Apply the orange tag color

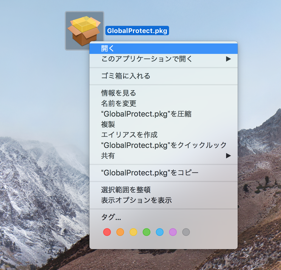[x=120, y=232]
